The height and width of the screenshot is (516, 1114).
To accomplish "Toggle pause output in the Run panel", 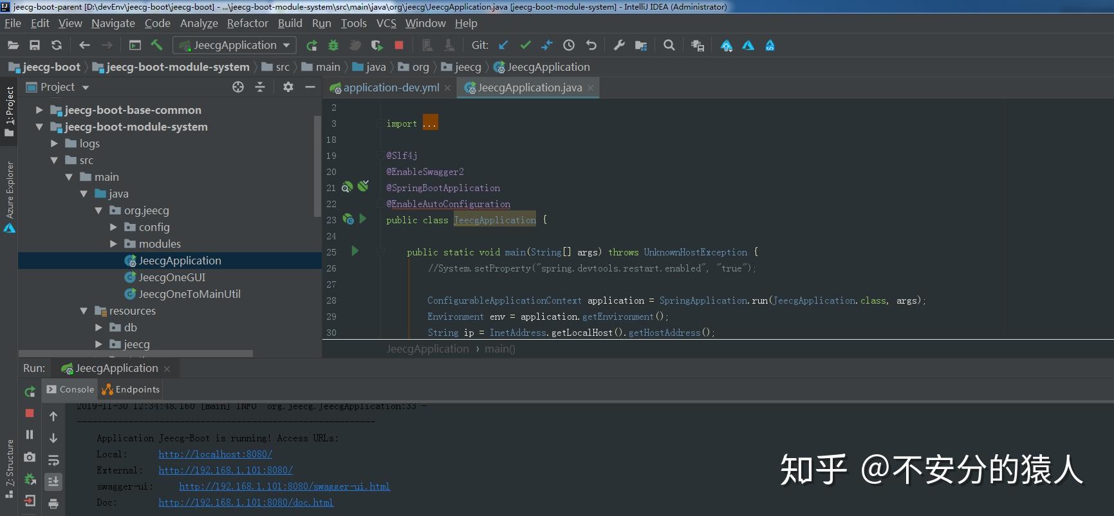I will [30, 435].
